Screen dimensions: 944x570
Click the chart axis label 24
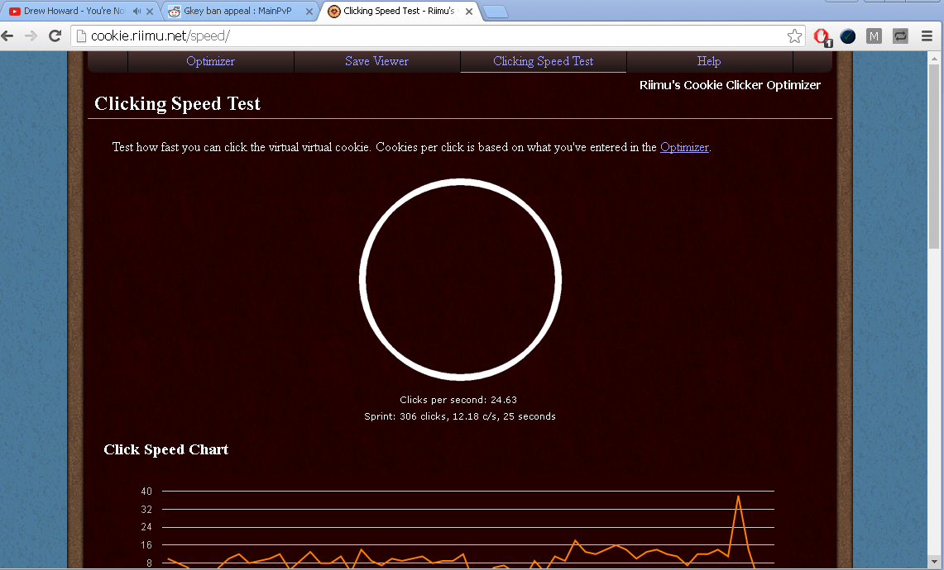(x=147, y=527)
